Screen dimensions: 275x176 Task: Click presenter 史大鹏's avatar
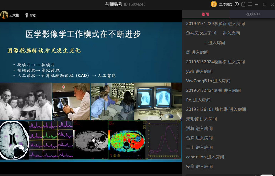[x=4, y=15]
